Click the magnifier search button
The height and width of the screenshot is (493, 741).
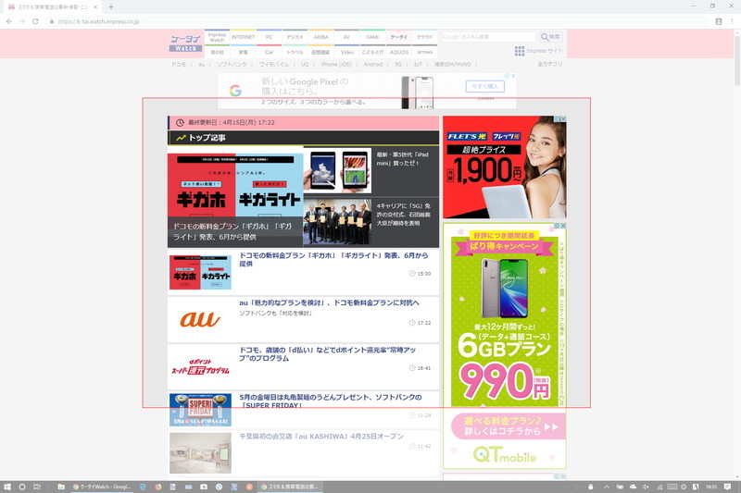coord(550,37)
